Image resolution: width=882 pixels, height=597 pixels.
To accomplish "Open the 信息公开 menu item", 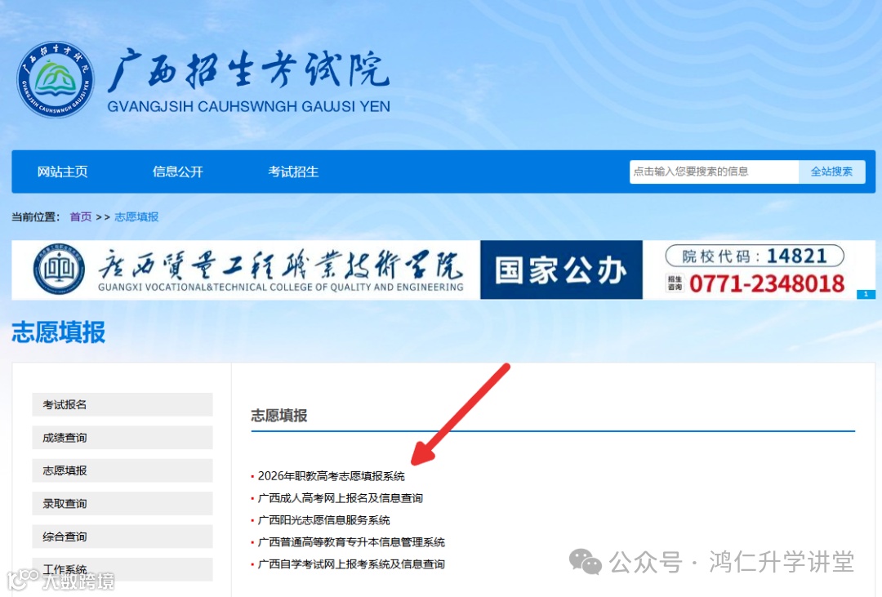I will click(x=178, y=172).
